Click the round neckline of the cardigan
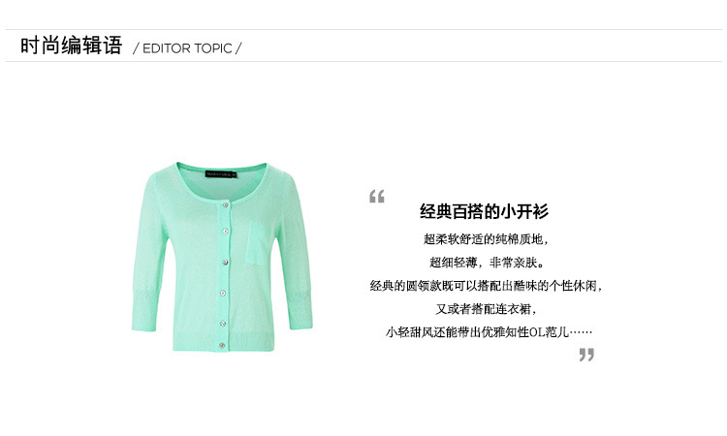Viewport: 727px width, 436px height. (x=222, y=183)
